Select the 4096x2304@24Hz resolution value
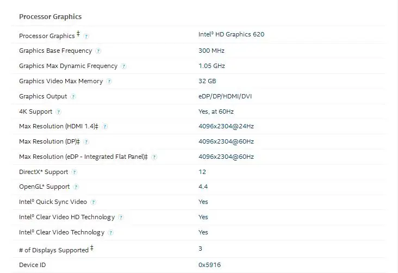This screenshot has width=398, height=273. point(226,126)
